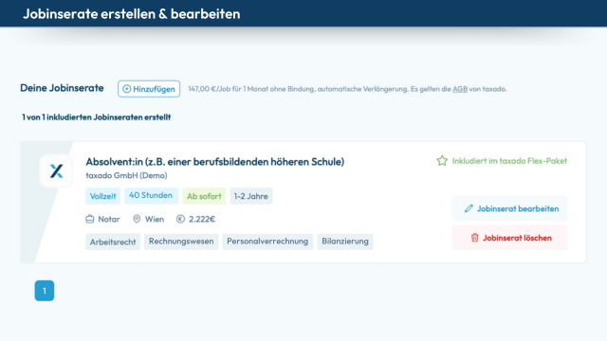Click the Arbeitsrecht skill tag

tap(113, 242)
